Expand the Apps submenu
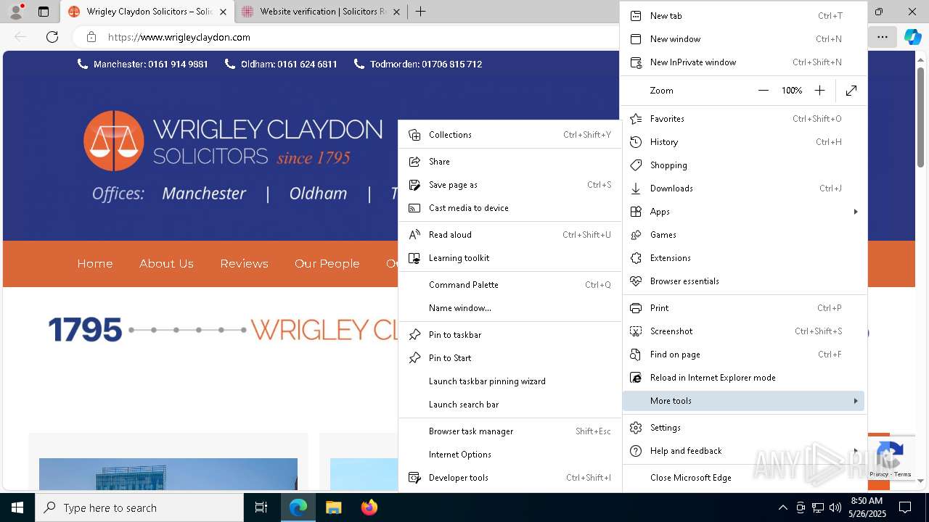 click(x=744, y=212)
